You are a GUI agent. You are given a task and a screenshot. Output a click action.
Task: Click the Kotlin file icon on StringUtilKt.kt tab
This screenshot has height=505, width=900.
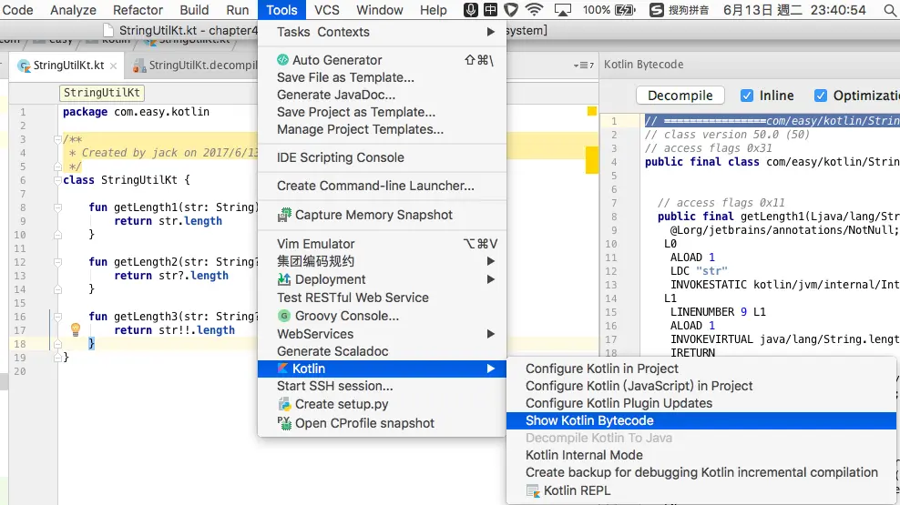click(x=24, y=66)
